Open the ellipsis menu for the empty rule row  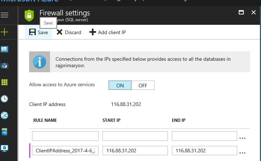(242, 137)
